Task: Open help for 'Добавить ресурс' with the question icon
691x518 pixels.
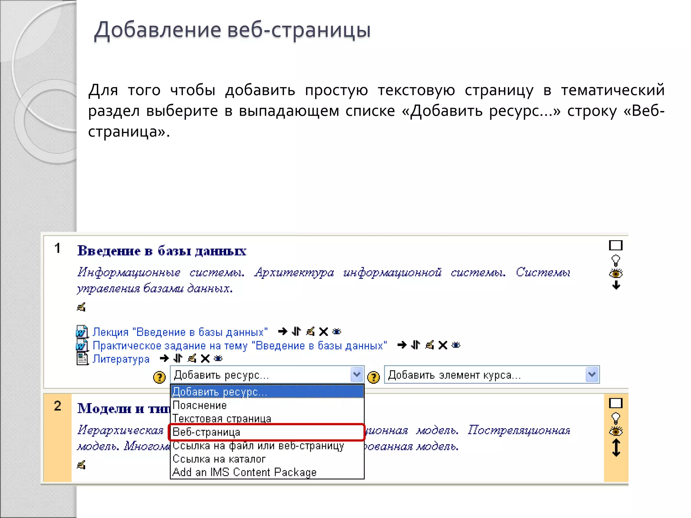Action: click(x=159, y=377)
